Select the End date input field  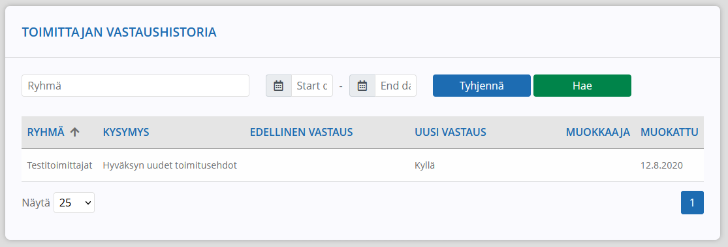pos(396,86)
